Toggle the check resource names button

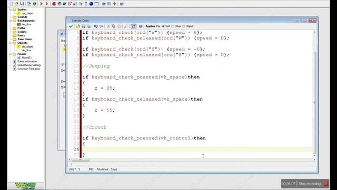[x=133, y=26]
